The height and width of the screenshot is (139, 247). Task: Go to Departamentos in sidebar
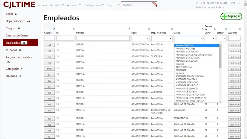(18, 21)
